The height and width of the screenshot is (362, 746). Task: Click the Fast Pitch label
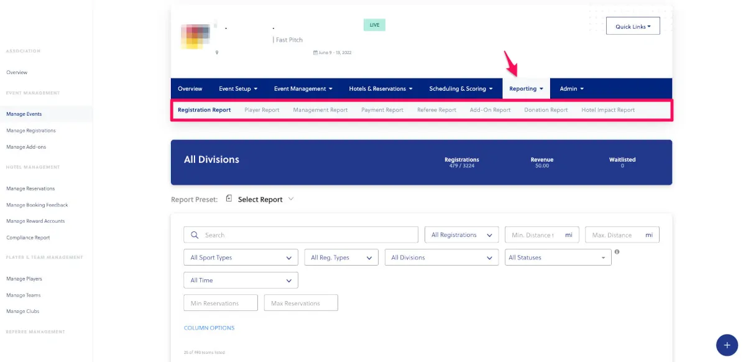click(x=289, y=40)
